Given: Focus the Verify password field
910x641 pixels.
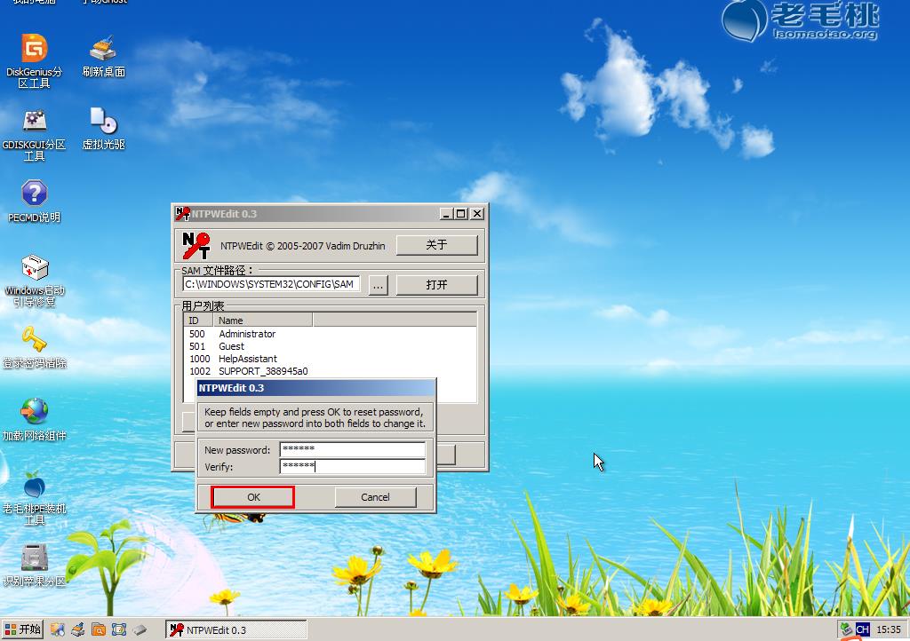Looking at the screenshot, I should (x=352, y=466).
